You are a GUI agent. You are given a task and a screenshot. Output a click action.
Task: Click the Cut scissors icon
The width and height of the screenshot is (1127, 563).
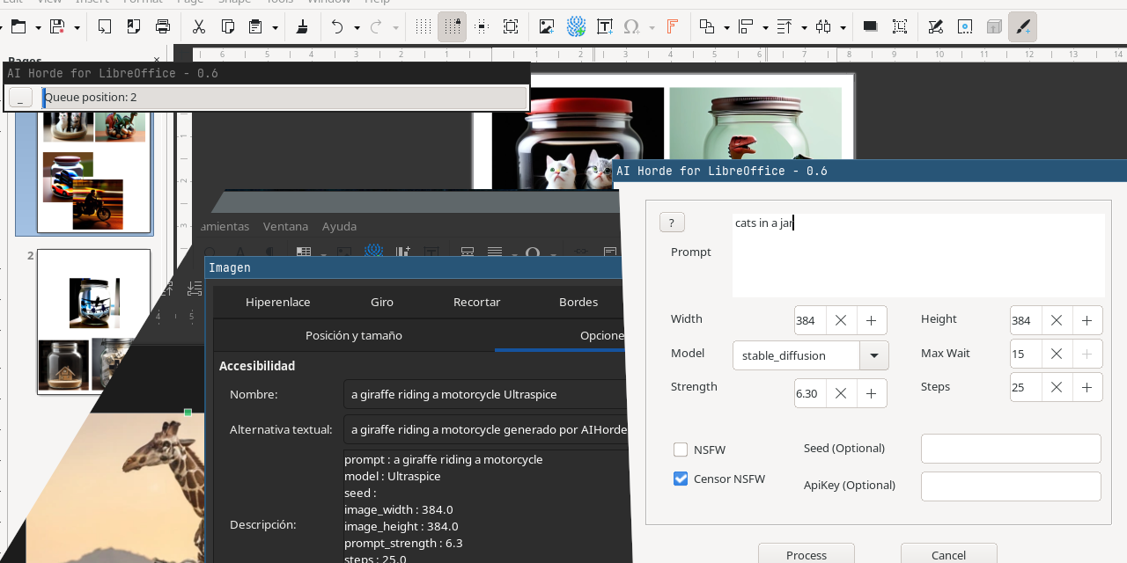[198, 26]
